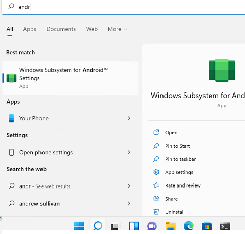This screenshot has height=234, width=245.
Task: Select the 'andrew sullivan' web suggestion
Action: pos(70,204)
